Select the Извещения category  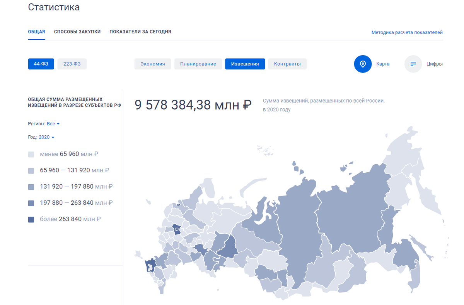click(245, 64)
